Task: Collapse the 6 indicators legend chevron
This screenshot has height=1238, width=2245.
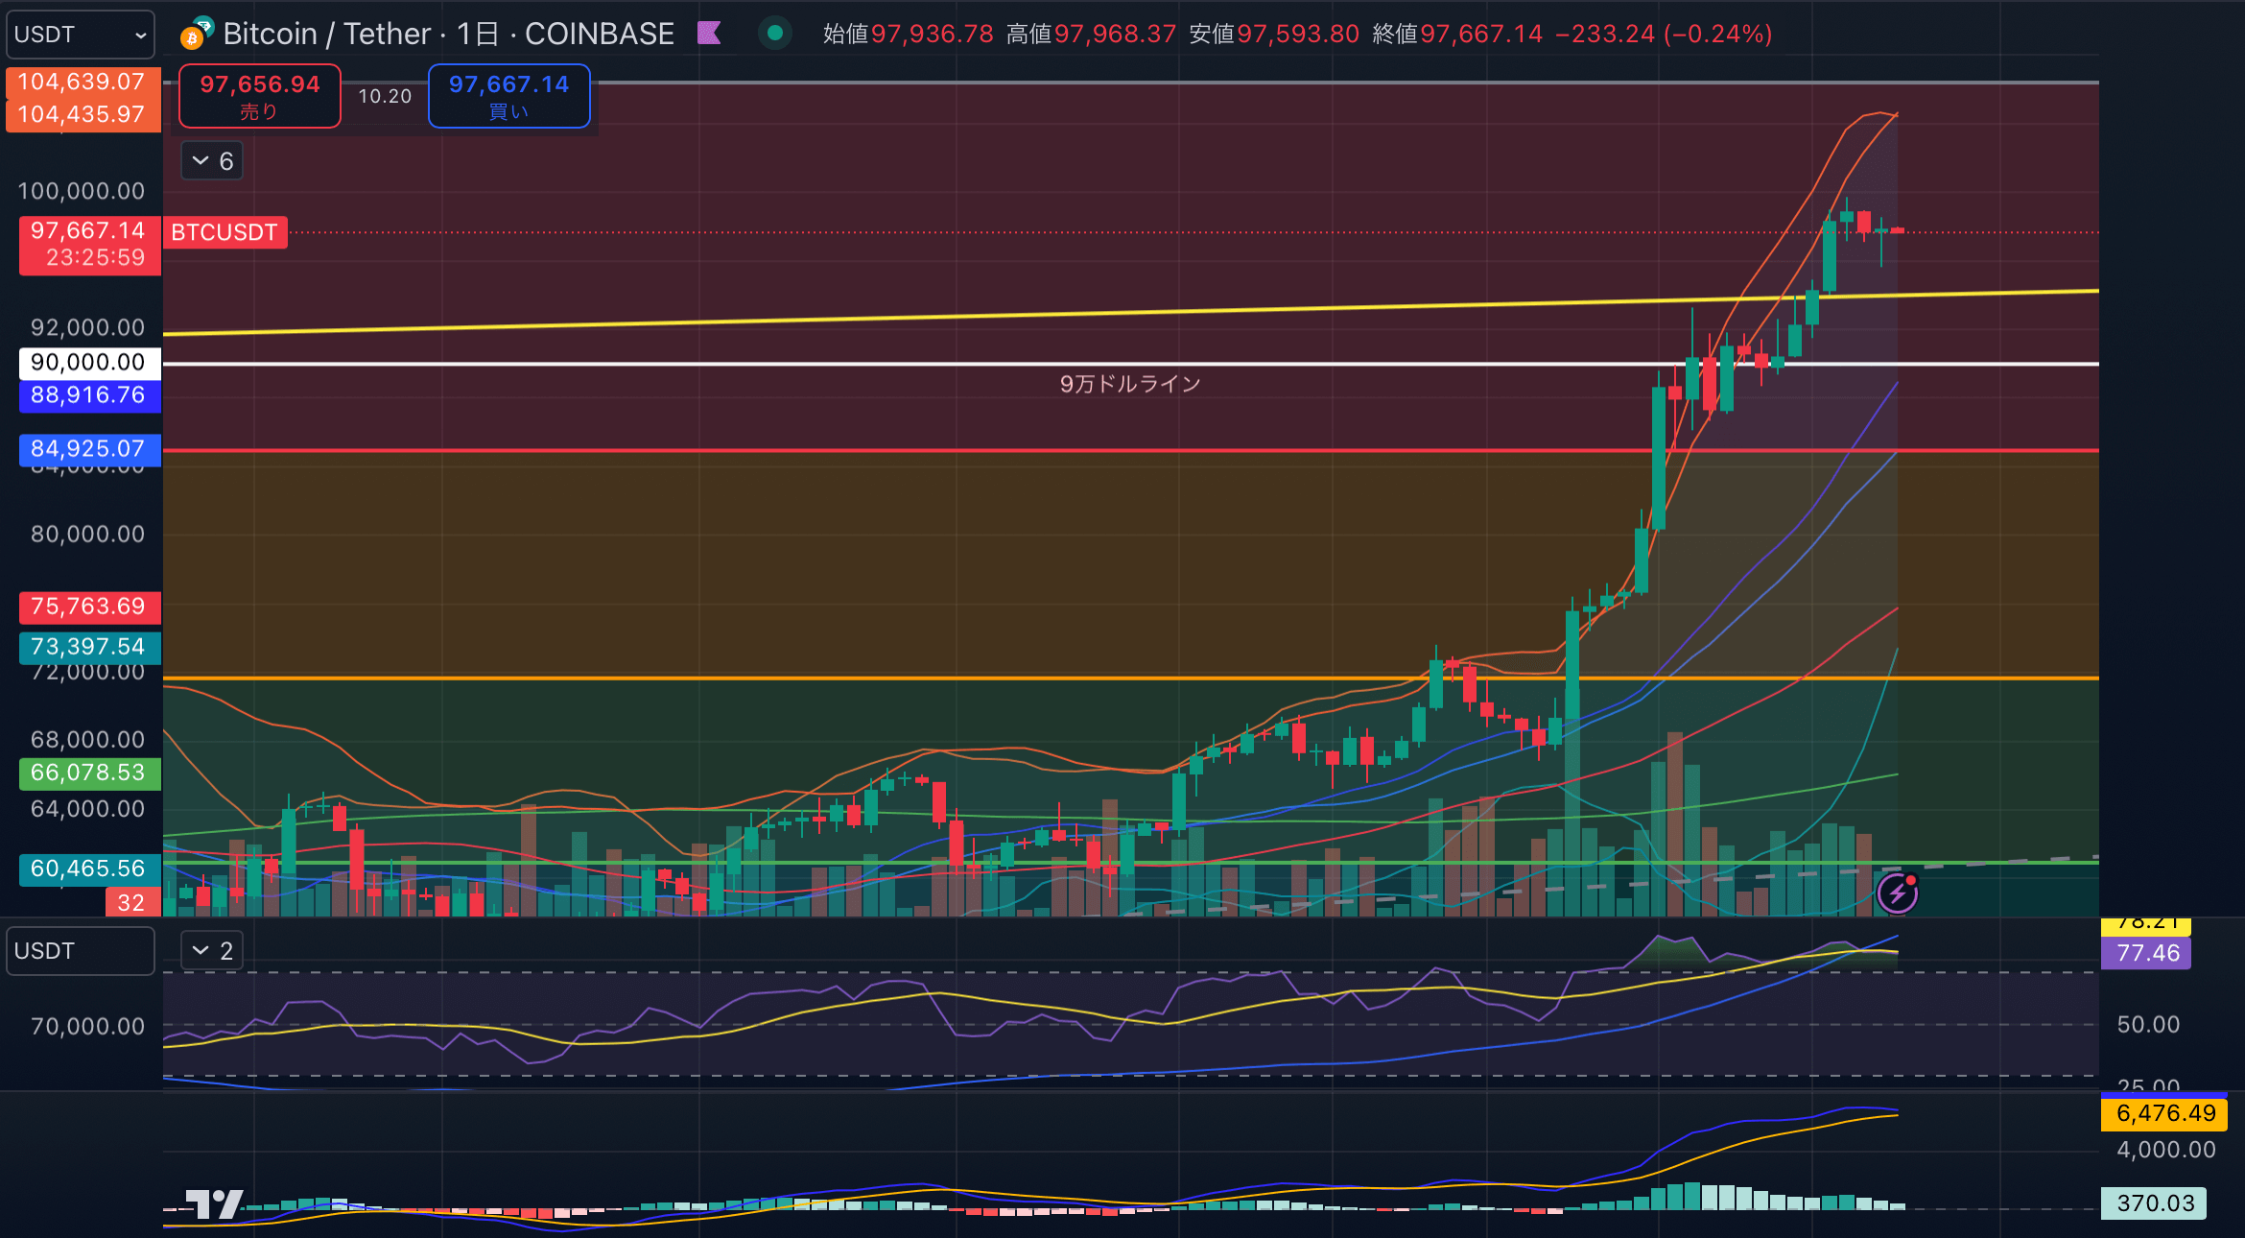Action: click(212, 160)
